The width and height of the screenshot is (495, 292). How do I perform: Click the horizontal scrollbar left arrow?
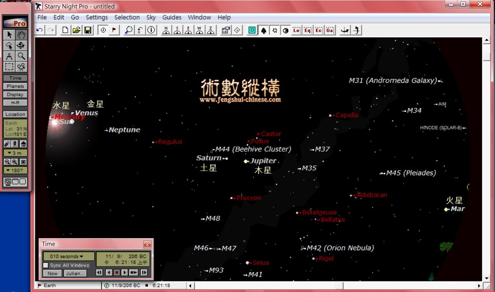coord(190,286)
